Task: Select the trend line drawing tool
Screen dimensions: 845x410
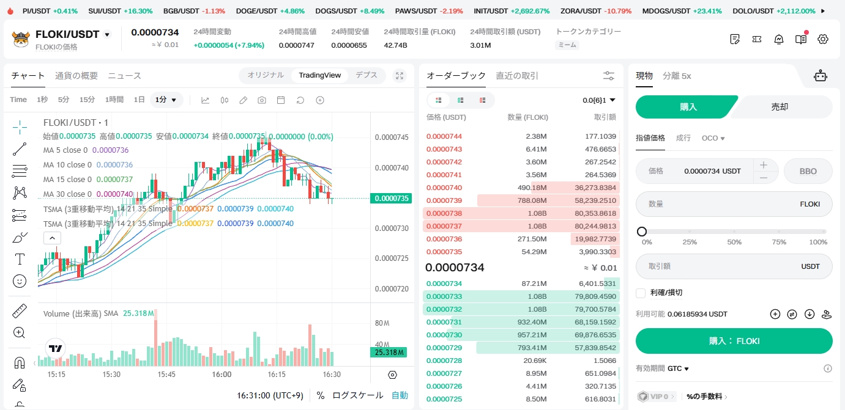Action: [x=20, y=149]
